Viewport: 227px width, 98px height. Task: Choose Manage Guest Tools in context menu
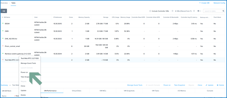28,63
